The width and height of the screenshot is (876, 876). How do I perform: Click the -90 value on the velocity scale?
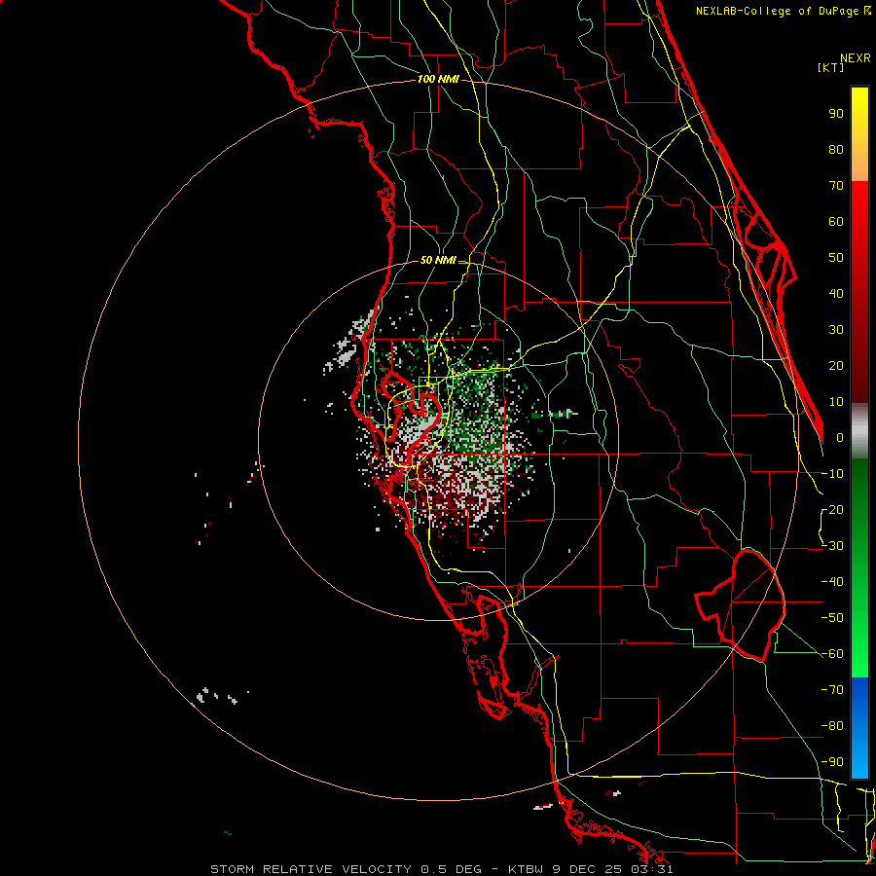832,761
